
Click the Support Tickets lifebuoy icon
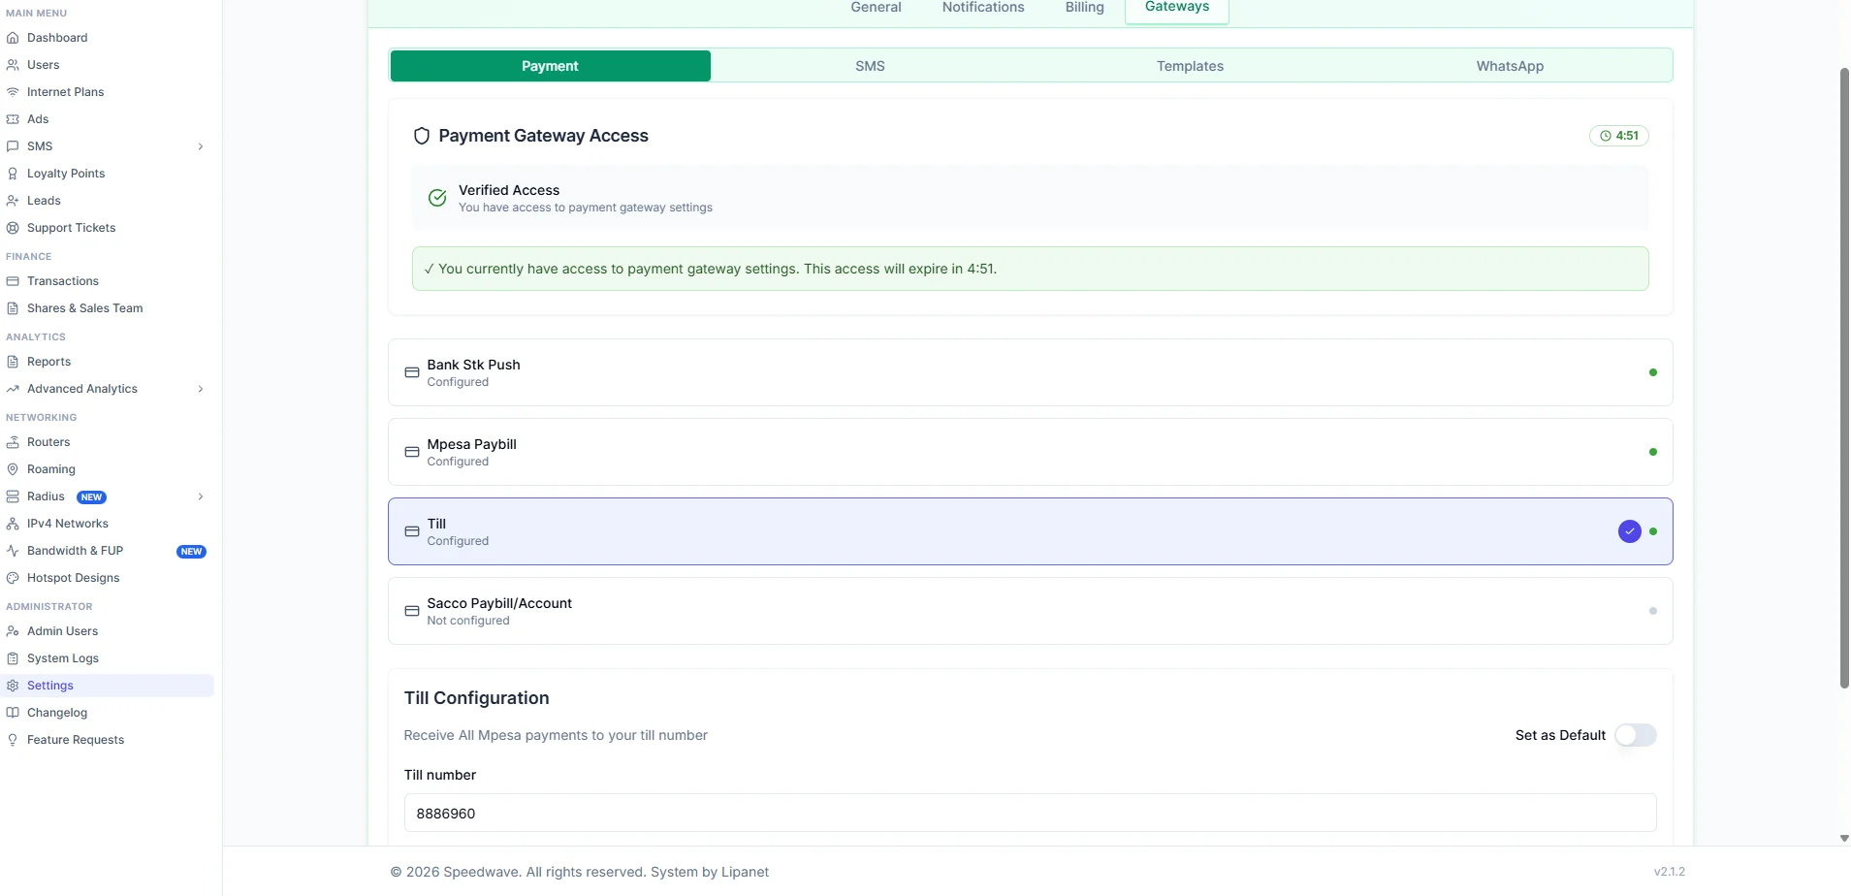click(13, 228)
